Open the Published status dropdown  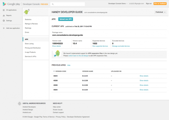pos(160,12)
